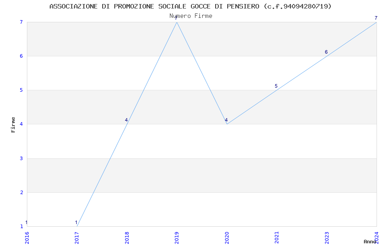381x246 pixels.
Task: Click the chart title ASSOCIAZIONE DI PROMOZIONE SOCIALE
Action: point(190,6)
